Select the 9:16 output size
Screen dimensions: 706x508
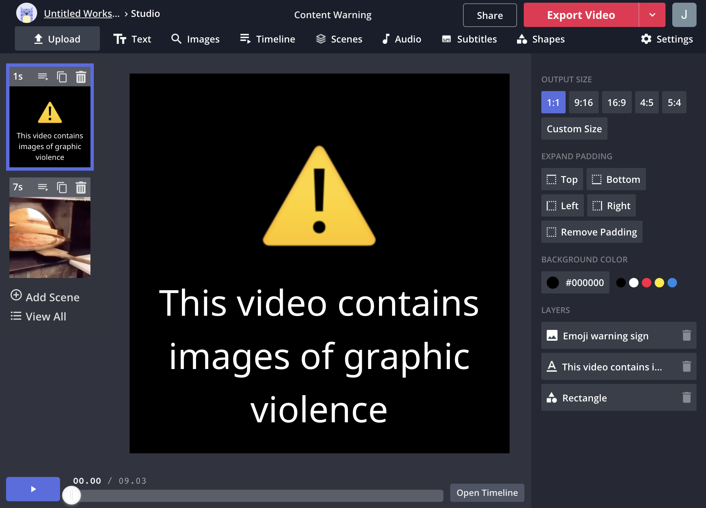[583, 103]
